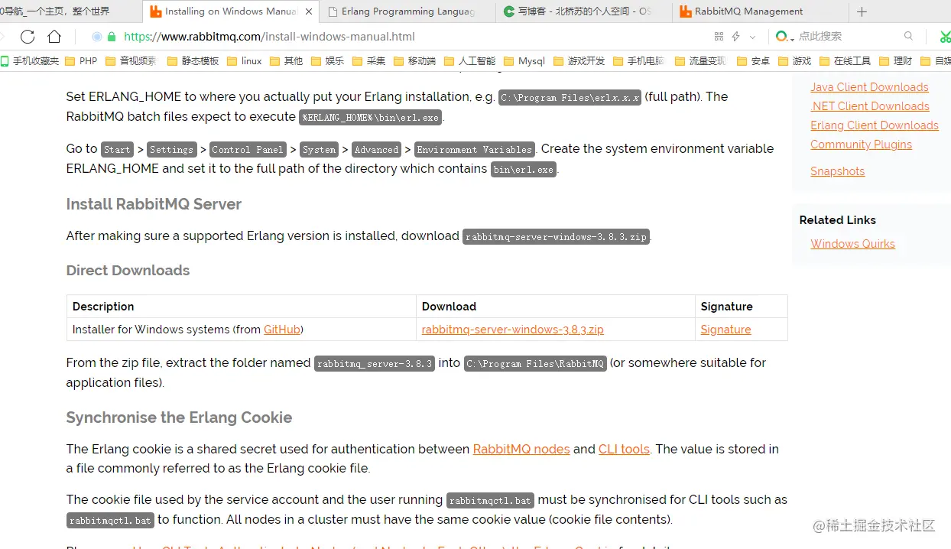Select the Installing on Windows Manual tab
The image size is (951, 549).
pos(231,11)
